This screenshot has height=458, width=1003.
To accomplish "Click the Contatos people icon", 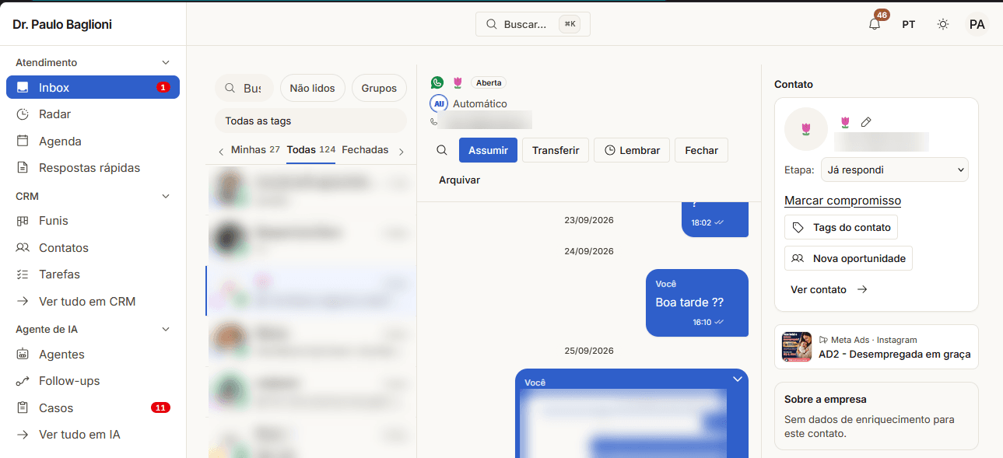I will click(23, 248).
